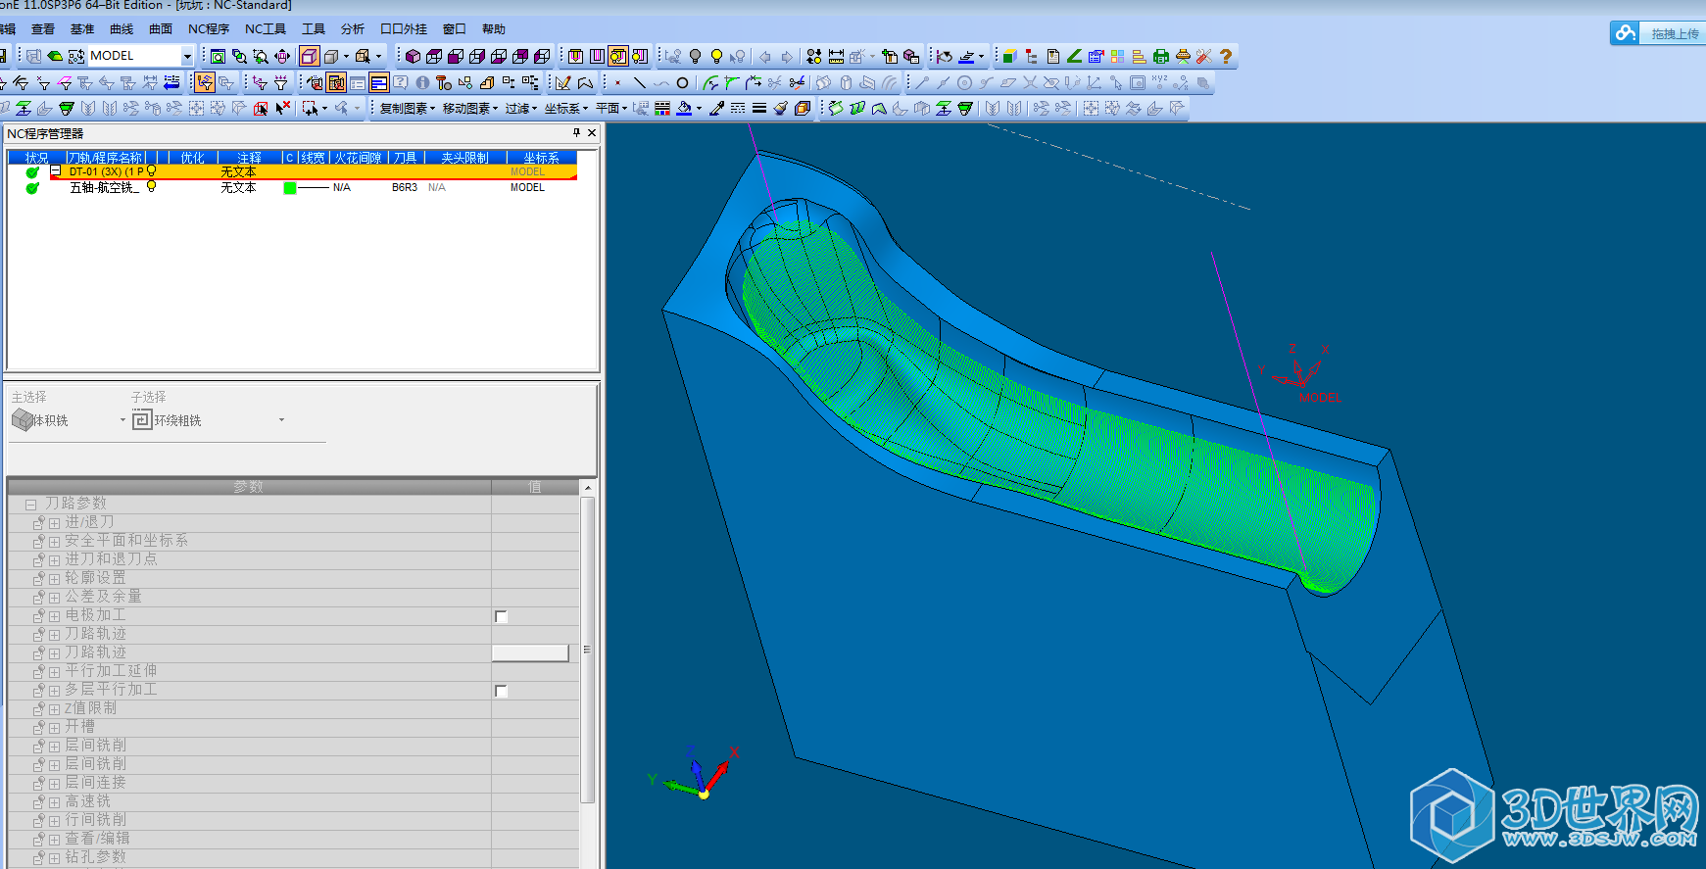Open the 体积铣 main selection dropdown
This screenshot has height=869, width=1706.
[x=122, y=420]
